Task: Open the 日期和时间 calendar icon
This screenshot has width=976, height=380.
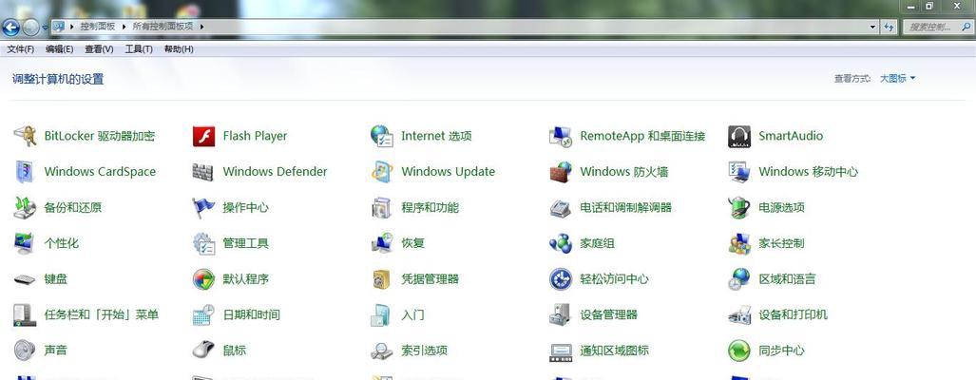Action: [x=203, y=314]
